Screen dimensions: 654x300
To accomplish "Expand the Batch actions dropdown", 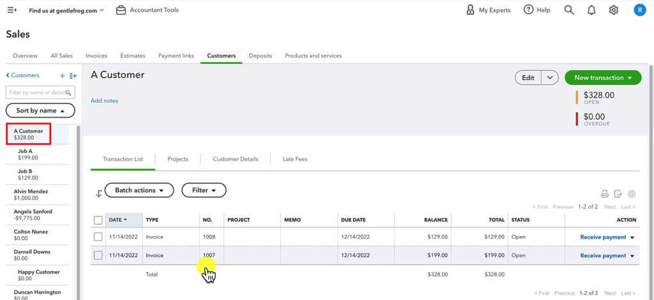I will (x=139, y=190).
